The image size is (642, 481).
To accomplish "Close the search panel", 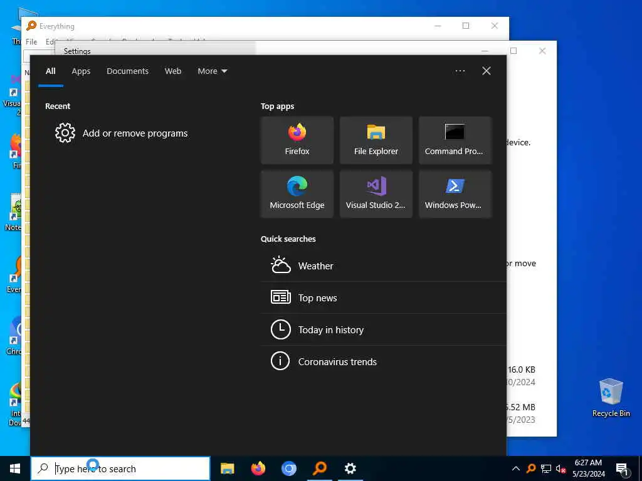I will pos(487,71).
